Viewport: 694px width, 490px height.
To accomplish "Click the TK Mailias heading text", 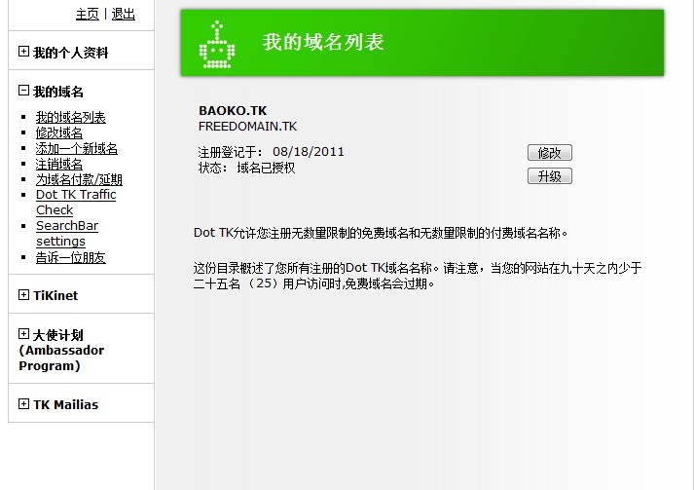I will click(x=65, y=404).
